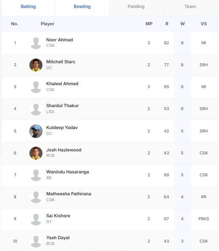Open Matheesha Pathirana player name link
Viewport: 219px width, 251px height.
pos(68,194)
